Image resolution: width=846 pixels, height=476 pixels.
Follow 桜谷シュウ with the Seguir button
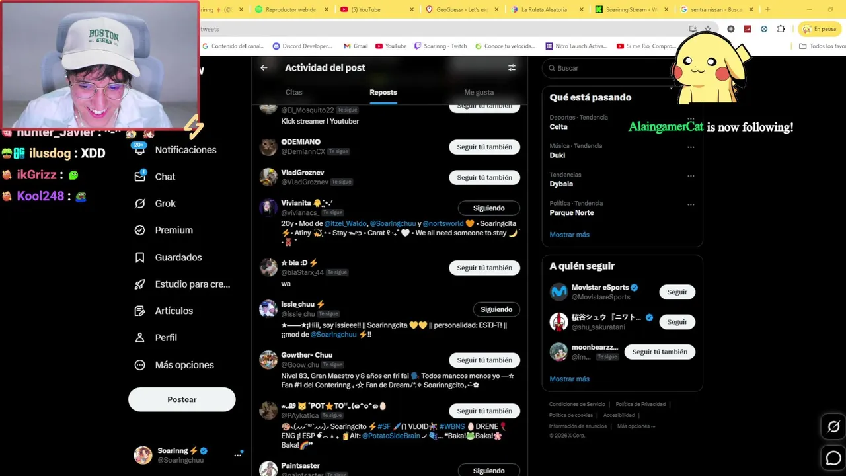tap(677, 322)
